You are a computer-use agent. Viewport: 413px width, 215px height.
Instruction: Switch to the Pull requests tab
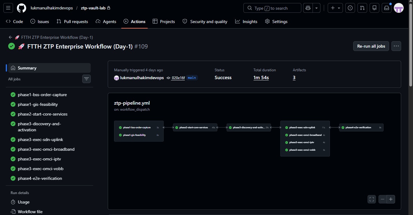[72, 22]
